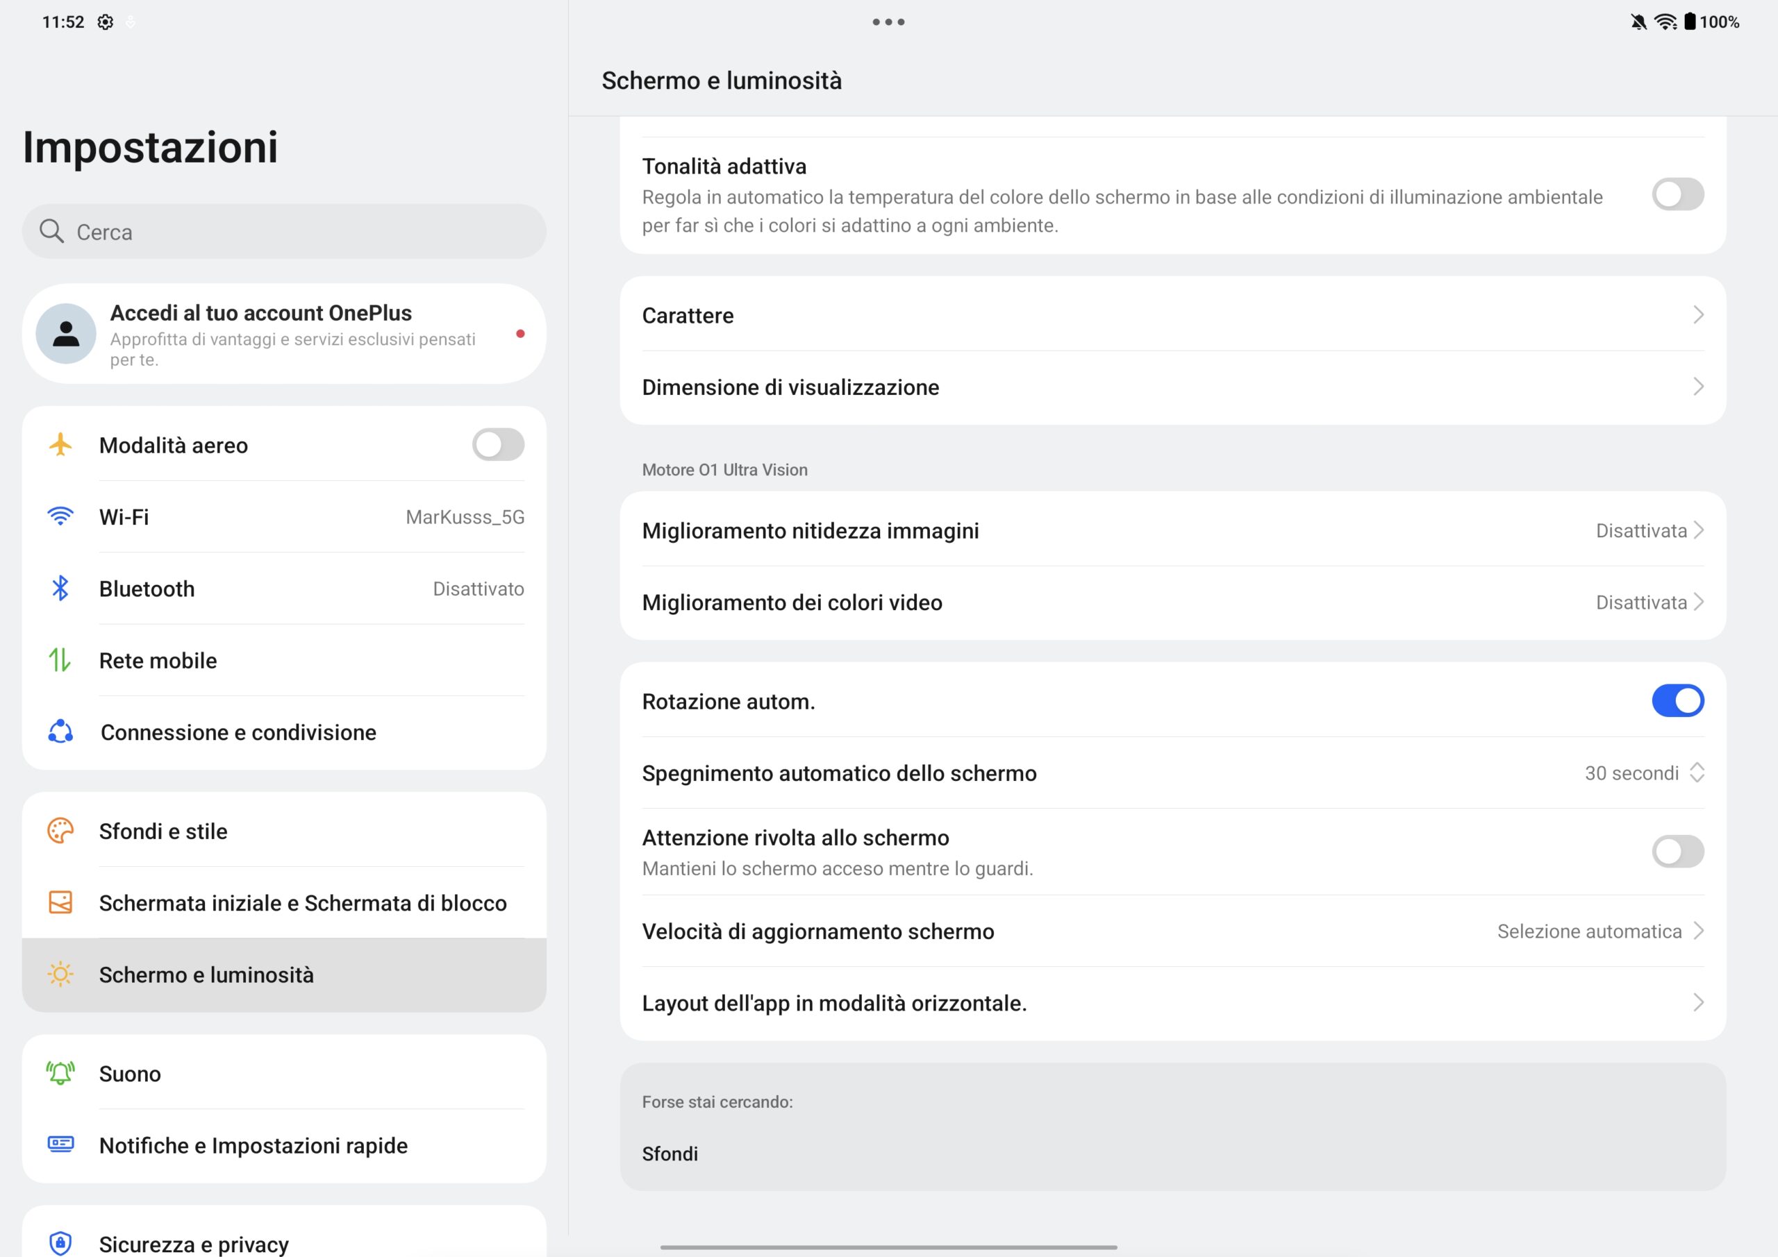Tap Accedi al tuo account OnePlus
The width and height of the screenshot is (1778, 1257).
[284, 334]
